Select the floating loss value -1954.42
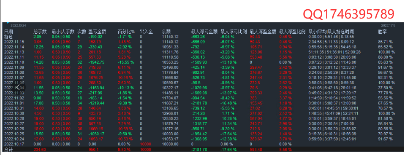 199,134
